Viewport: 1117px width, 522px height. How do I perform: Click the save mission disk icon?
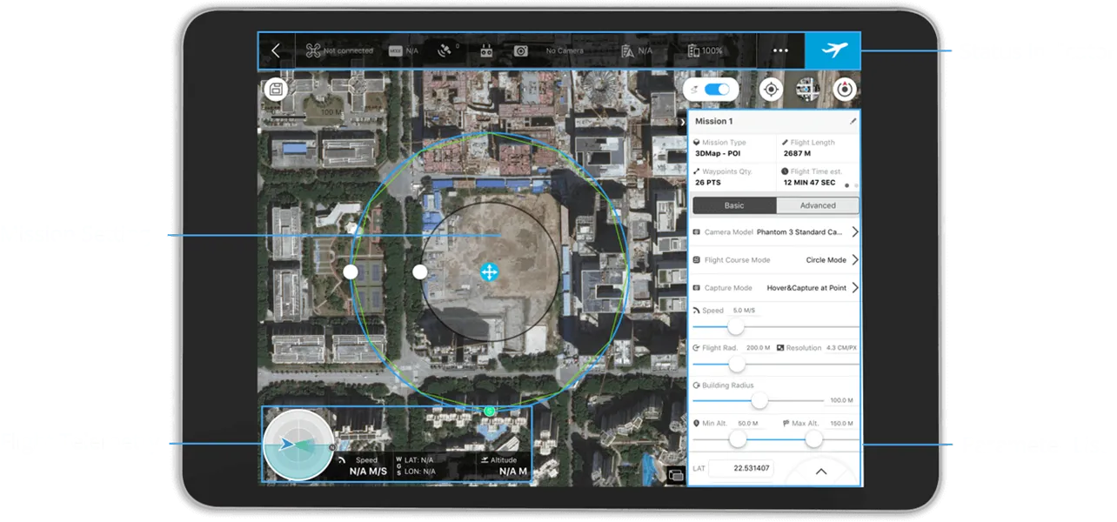click(x=277, y=89)
